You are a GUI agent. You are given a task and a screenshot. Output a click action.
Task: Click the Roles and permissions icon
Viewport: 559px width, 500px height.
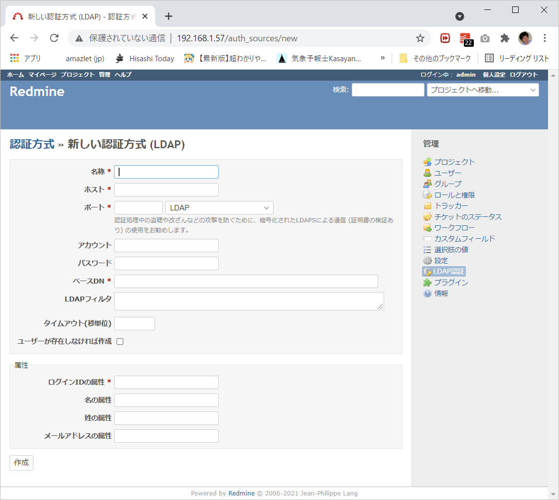[x=427, y=195]
